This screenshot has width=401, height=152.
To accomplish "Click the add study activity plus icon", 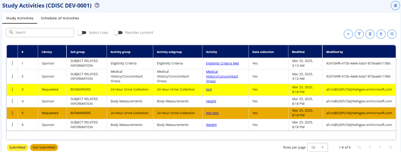I will click(348, 34).
